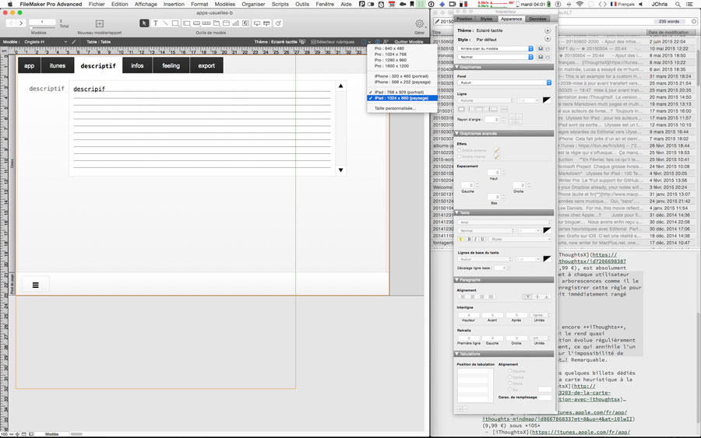Select Centre tabulation alignment radio
This screenshot has width=701, height=438.
(509, 377)
